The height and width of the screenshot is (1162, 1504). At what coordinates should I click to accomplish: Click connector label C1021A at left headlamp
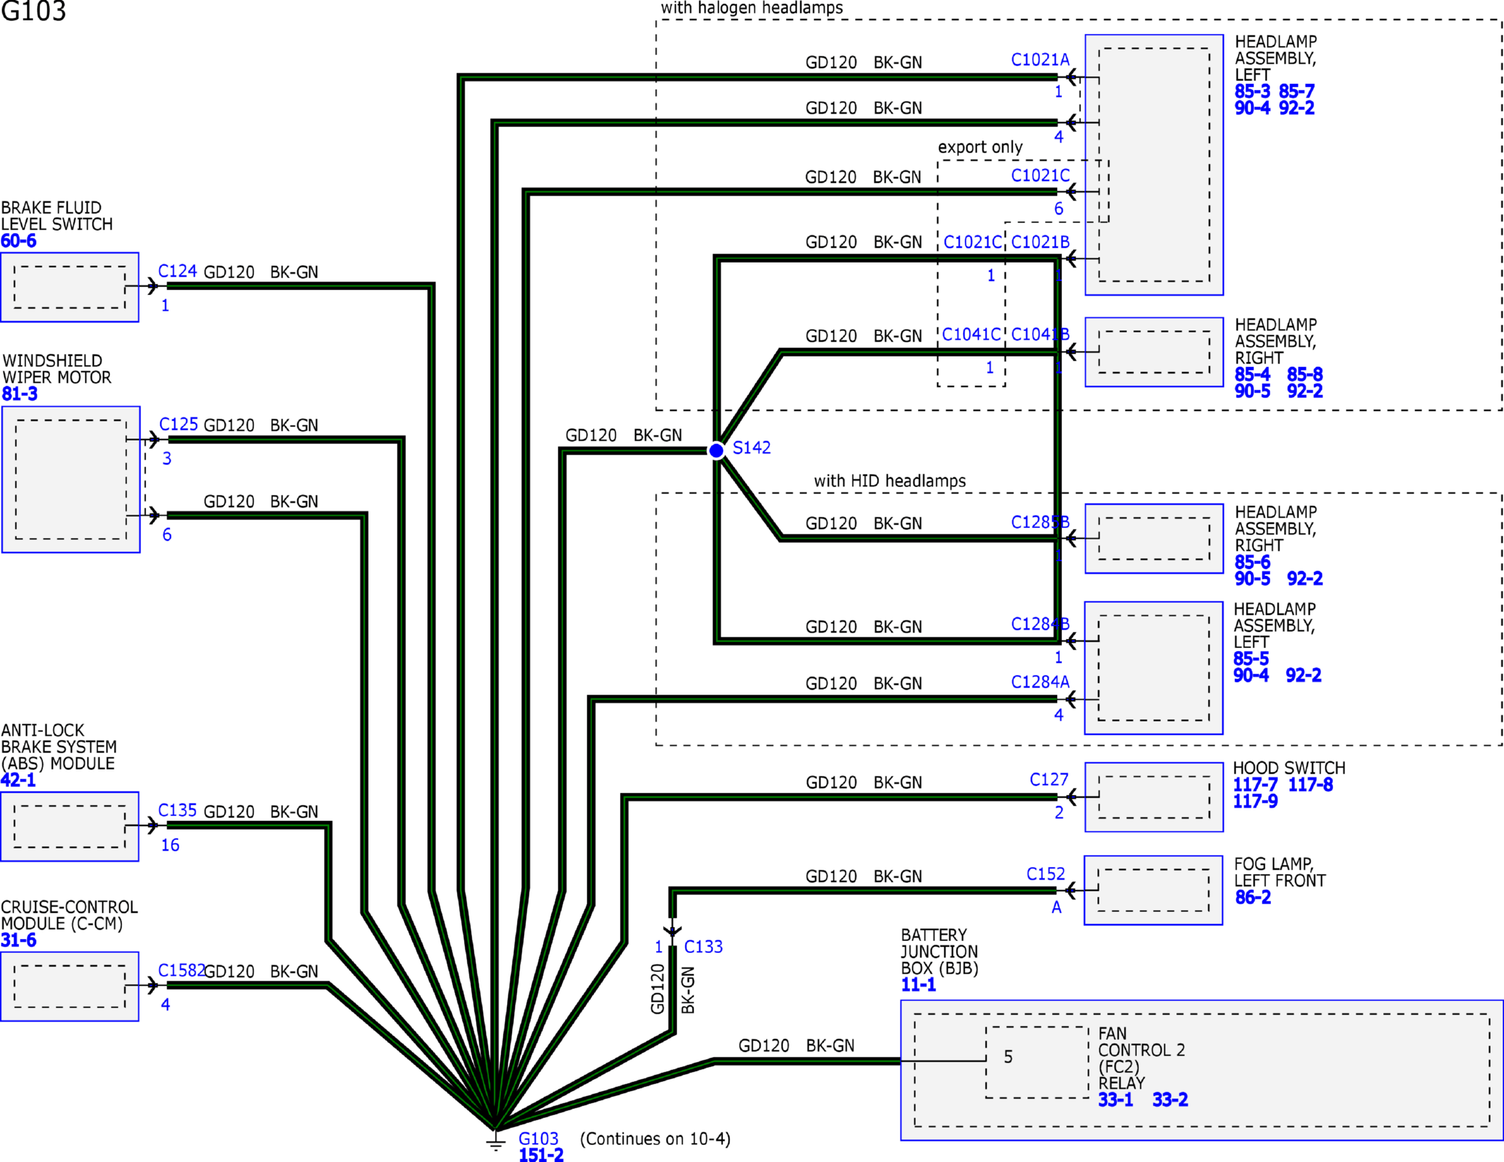(x=1040, y=60)
